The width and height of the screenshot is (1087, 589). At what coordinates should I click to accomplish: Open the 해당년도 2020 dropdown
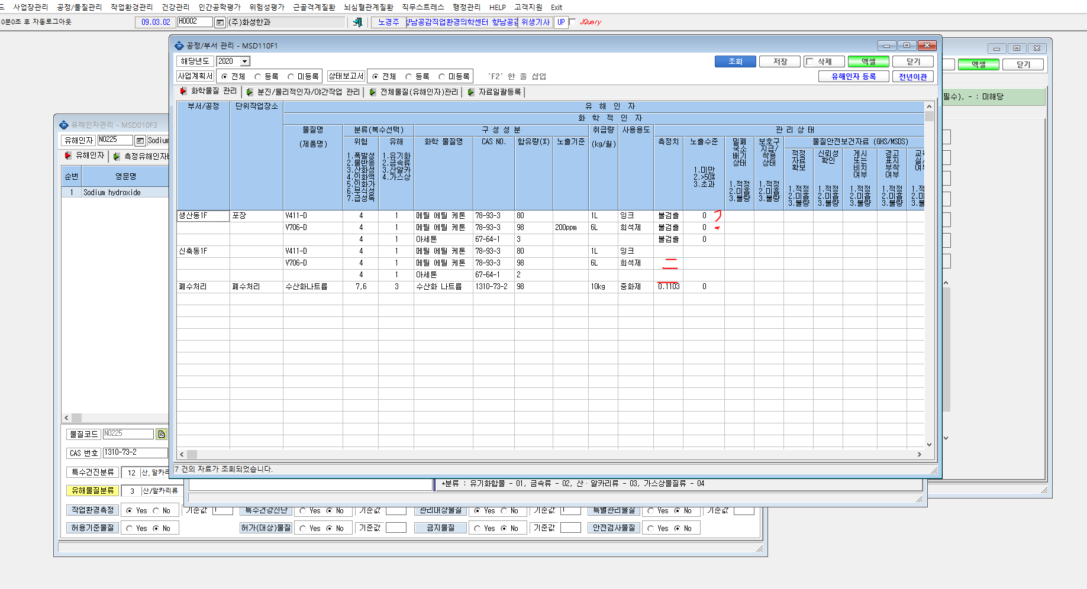(x=244, y=62)
